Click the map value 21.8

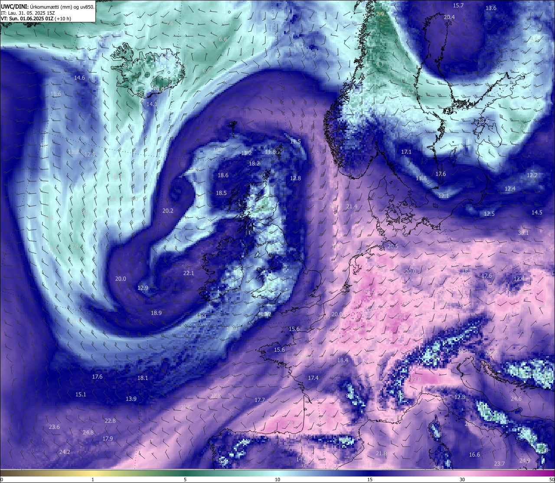click(x=381, y=454)
